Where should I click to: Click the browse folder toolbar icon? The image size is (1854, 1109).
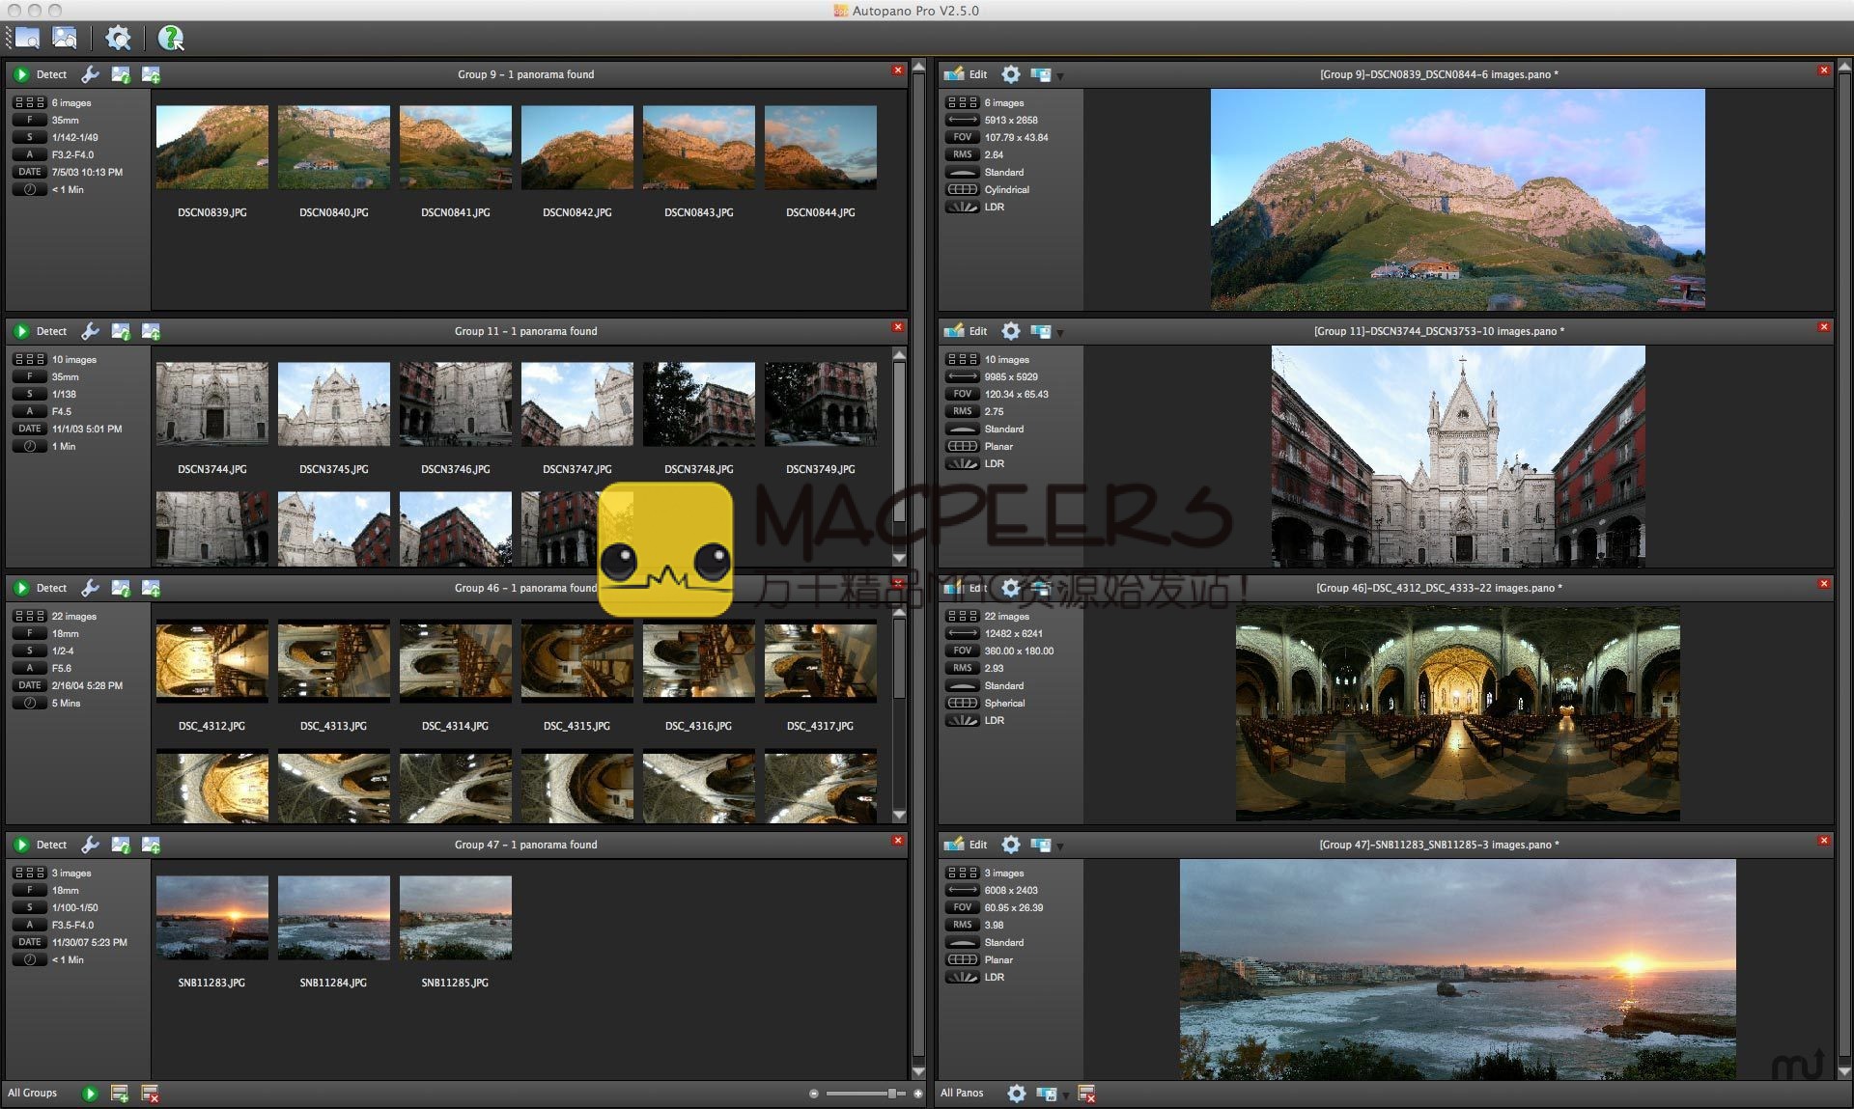coord(27,38)
